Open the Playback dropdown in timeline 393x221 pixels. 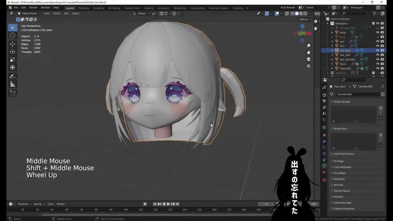point(24,204)
